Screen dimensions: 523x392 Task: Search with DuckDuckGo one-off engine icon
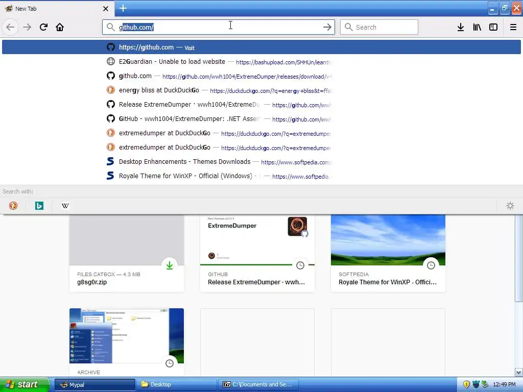[13, 206]
